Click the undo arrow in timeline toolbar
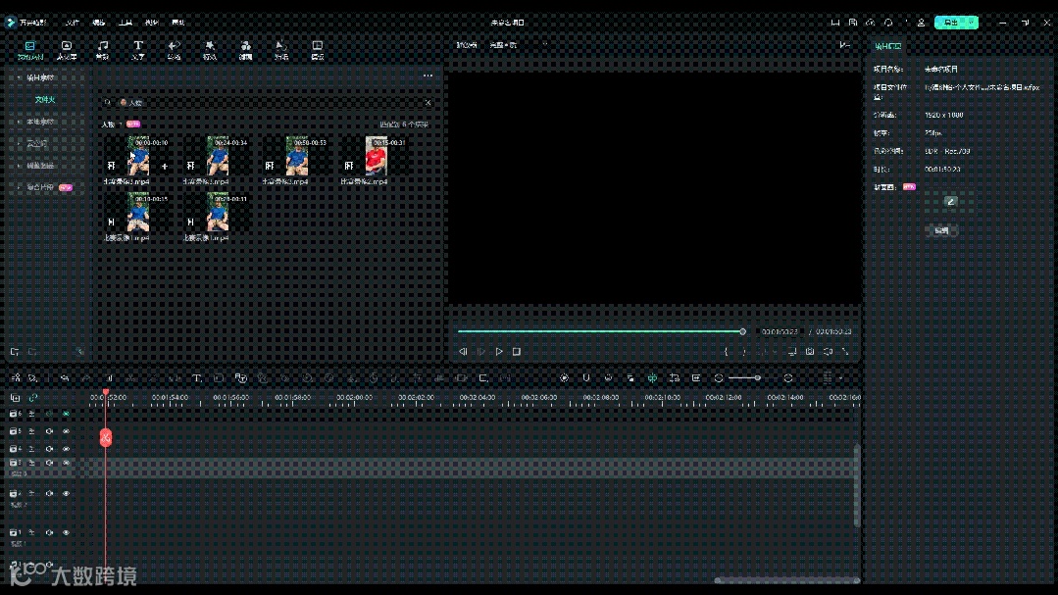 tap(65, 378)
